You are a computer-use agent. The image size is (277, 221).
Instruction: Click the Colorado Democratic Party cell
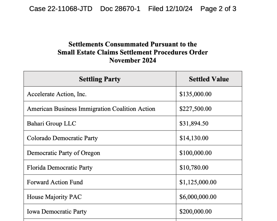62,138
